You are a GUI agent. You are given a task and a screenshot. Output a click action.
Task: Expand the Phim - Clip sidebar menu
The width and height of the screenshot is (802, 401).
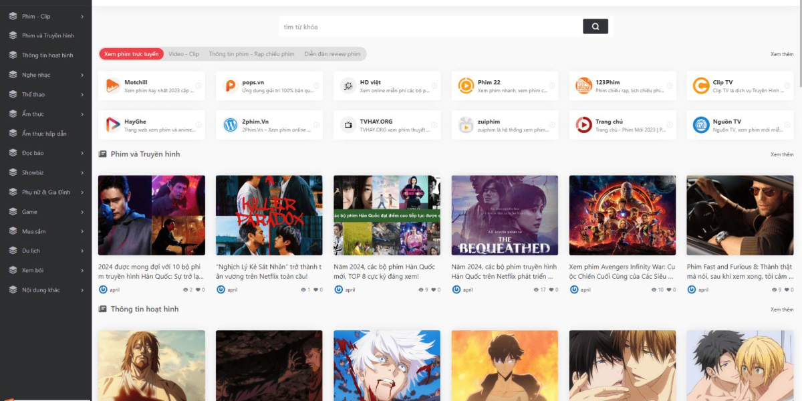pos(82,16)
